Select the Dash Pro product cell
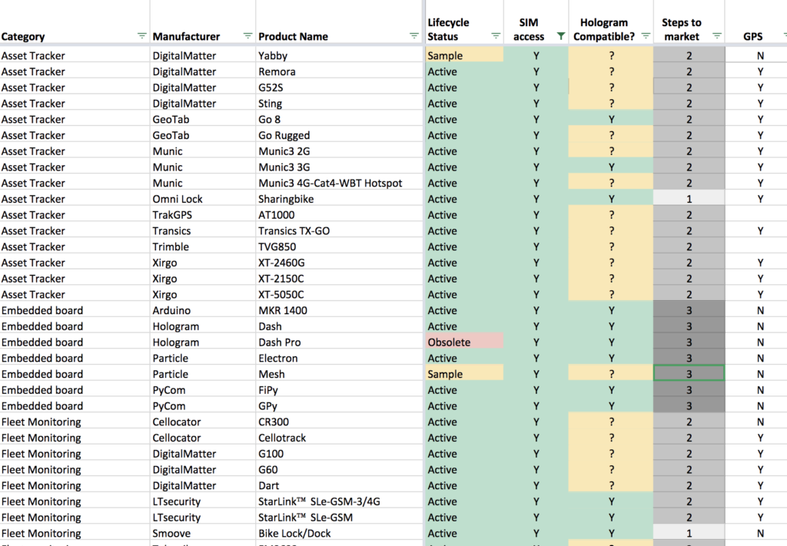787x546 pixels. pos(339,342)
